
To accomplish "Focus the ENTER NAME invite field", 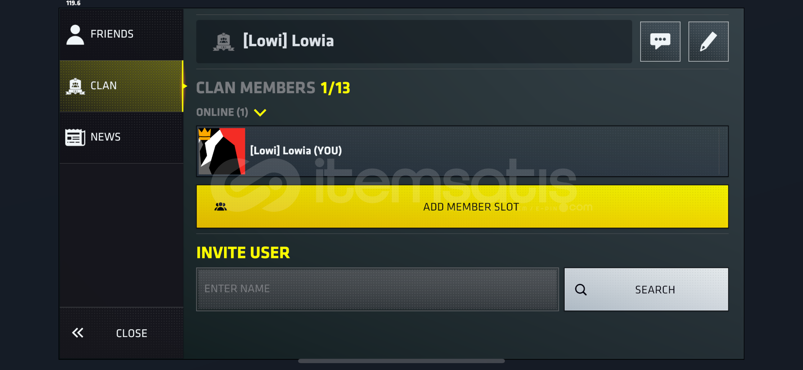I will tap(377, 289).
